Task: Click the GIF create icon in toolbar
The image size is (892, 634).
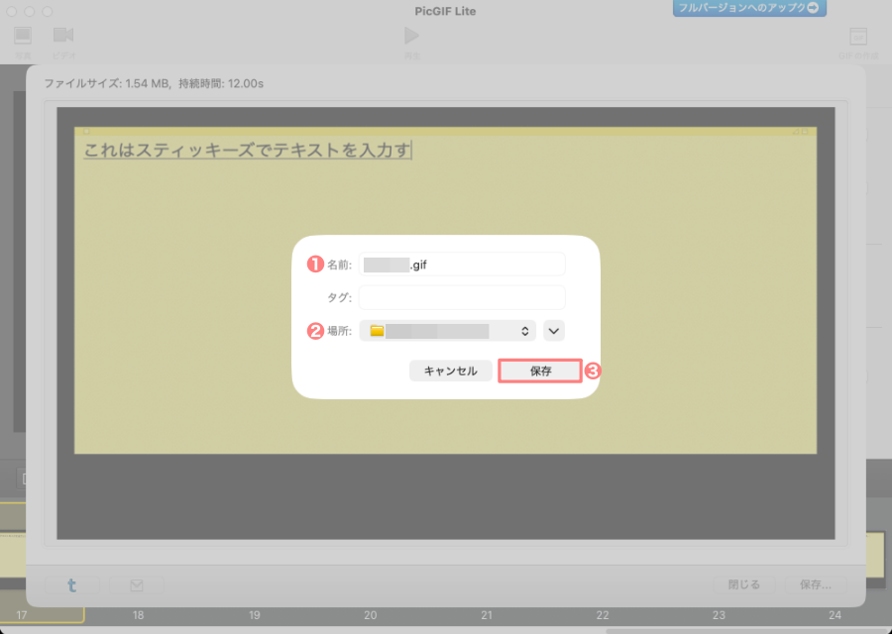Action: click(858, 38)
